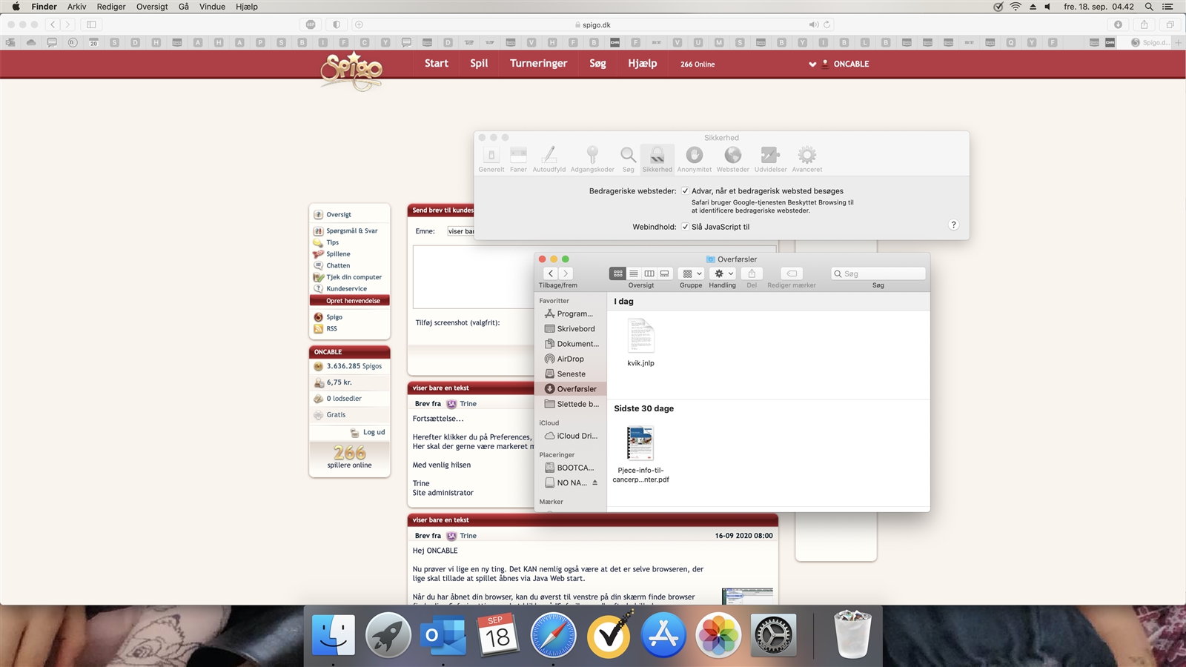The height and width of the screenshot is (667, 1186).
Task: Toggle the fraudulent website warning checkbox
Action: [685, 191]
